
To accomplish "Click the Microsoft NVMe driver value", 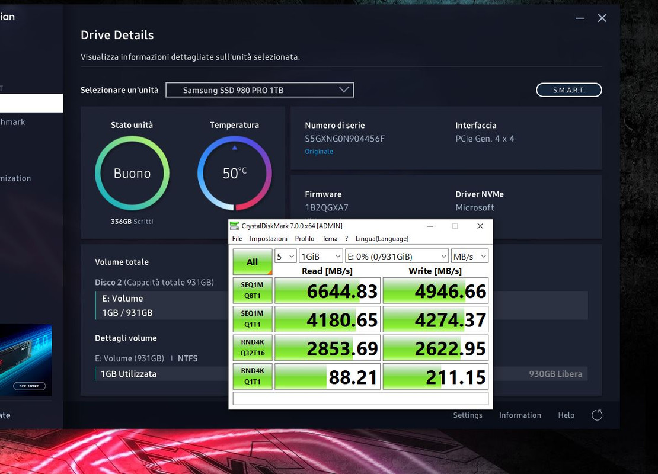I will click(475, 207).
